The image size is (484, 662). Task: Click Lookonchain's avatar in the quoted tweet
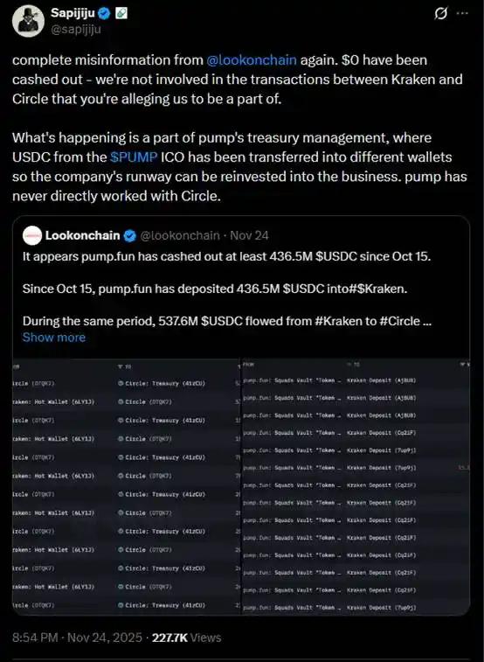tap(32, 235)
